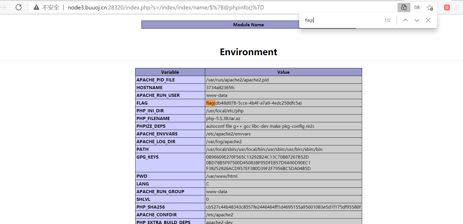Click the PHP_INI_DIR cell
463x224 pixels.
[170, 111]
